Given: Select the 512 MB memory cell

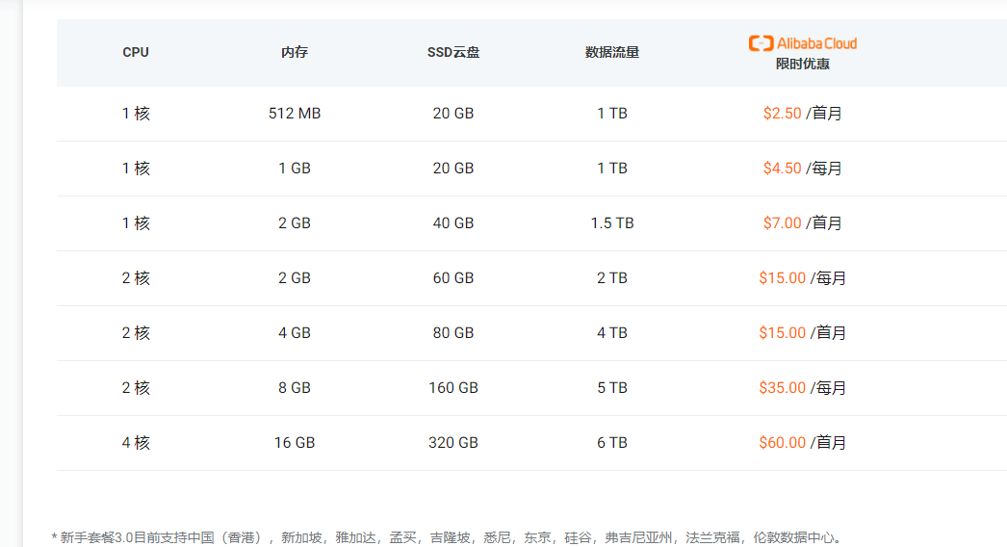Looking at the screenshot, I should [x=295, y=114].
